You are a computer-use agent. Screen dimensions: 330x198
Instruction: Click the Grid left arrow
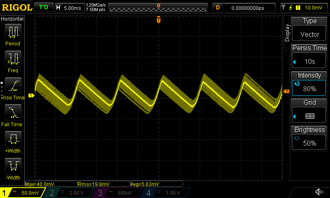tap(295, 116)
